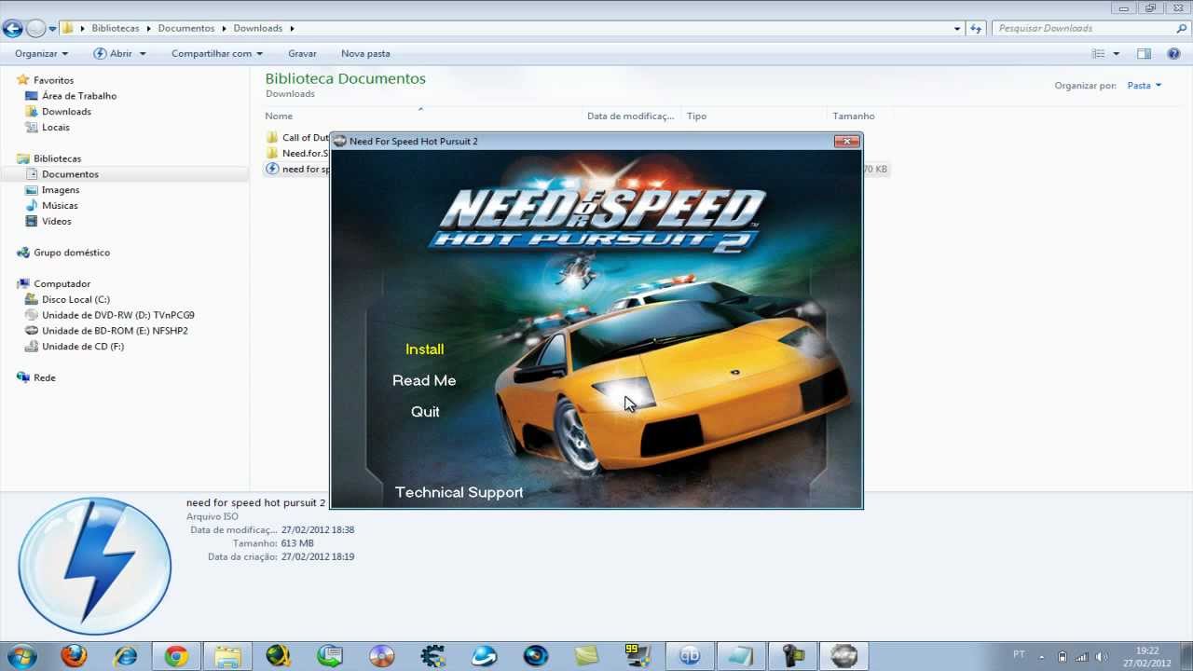Open the Organizar menu
This screenshot has height=671, width=1193.
pyautogui.click(x=41, y=54)
